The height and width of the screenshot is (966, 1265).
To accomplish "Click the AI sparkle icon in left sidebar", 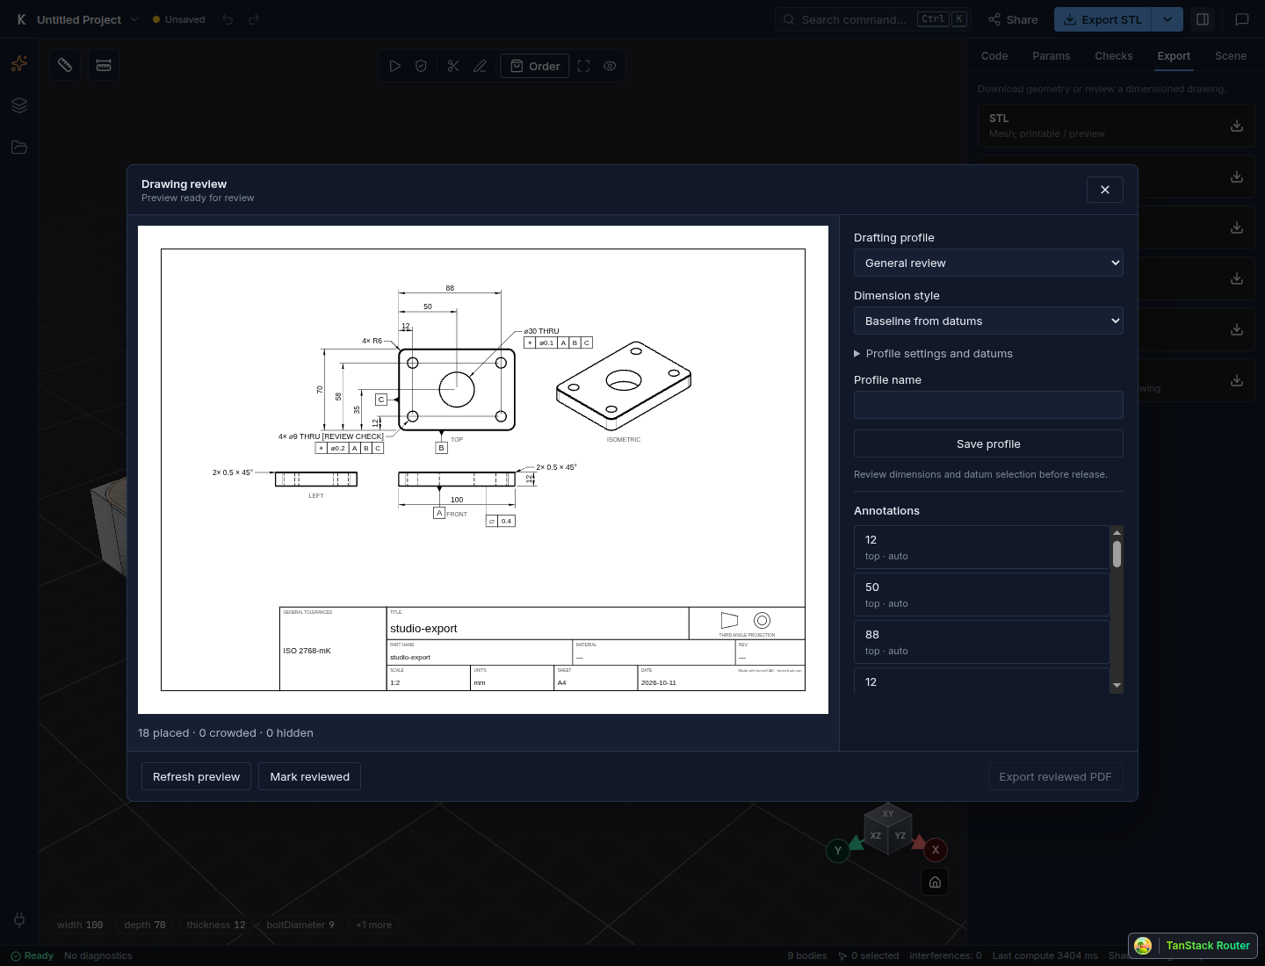I will click(19, 63).
